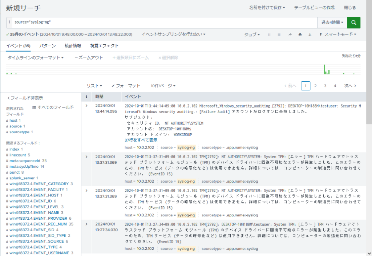This screenshot has height=256, width=372.
Task: Click win@18372.4.EVENT_SID_TYPE field
Action: tap(38, 236)
